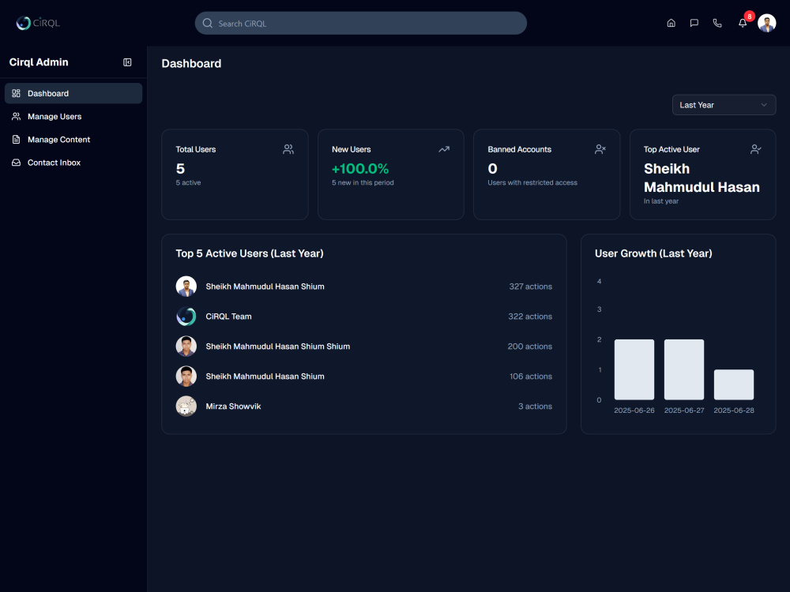The image size is (790, 592).
Task: Click the +100.0% New Users figure
Action: [360, 169]
